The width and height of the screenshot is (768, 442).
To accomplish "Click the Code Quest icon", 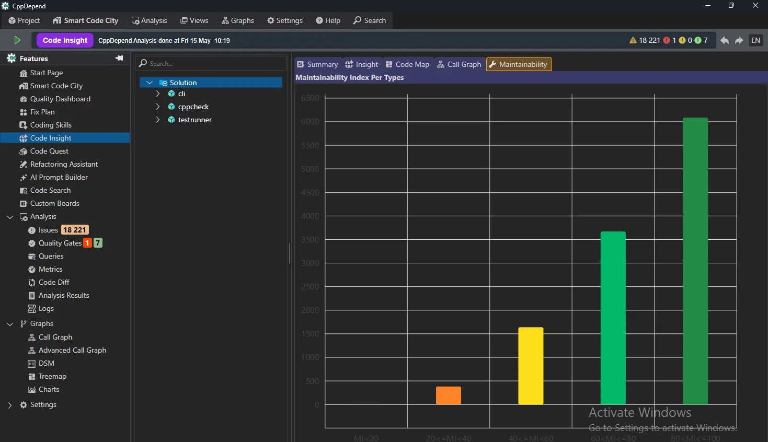I will point(23,152).
